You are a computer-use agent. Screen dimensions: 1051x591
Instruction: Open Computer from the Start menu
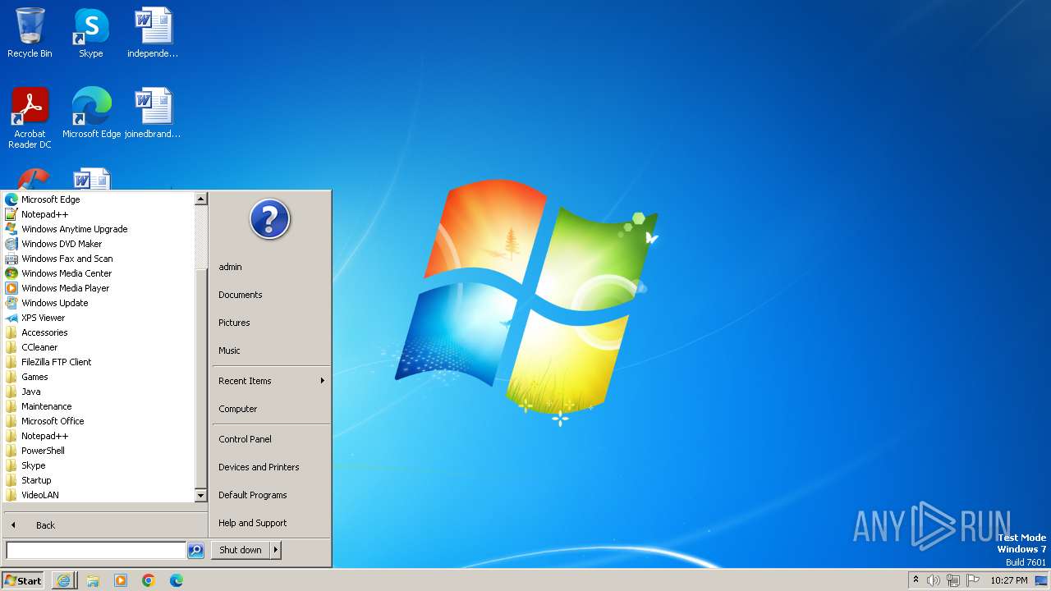point(271,409)
